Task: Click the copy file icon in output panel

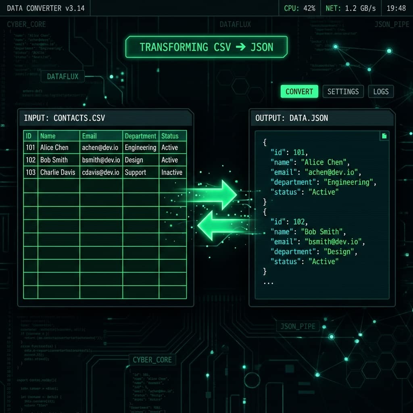Action: point(384,136)
